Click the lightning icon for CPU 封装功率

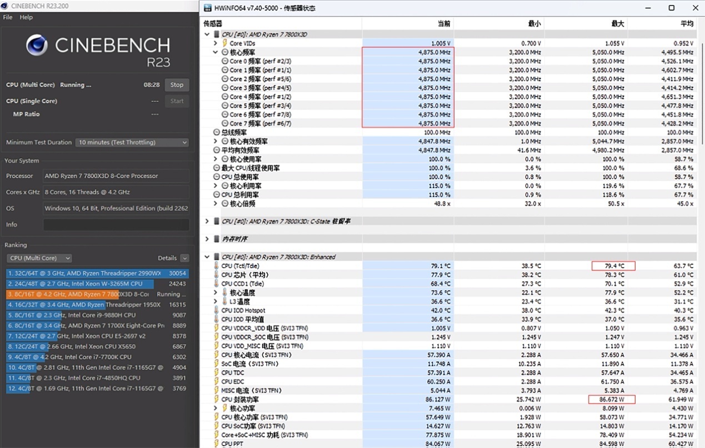(217, 399)
